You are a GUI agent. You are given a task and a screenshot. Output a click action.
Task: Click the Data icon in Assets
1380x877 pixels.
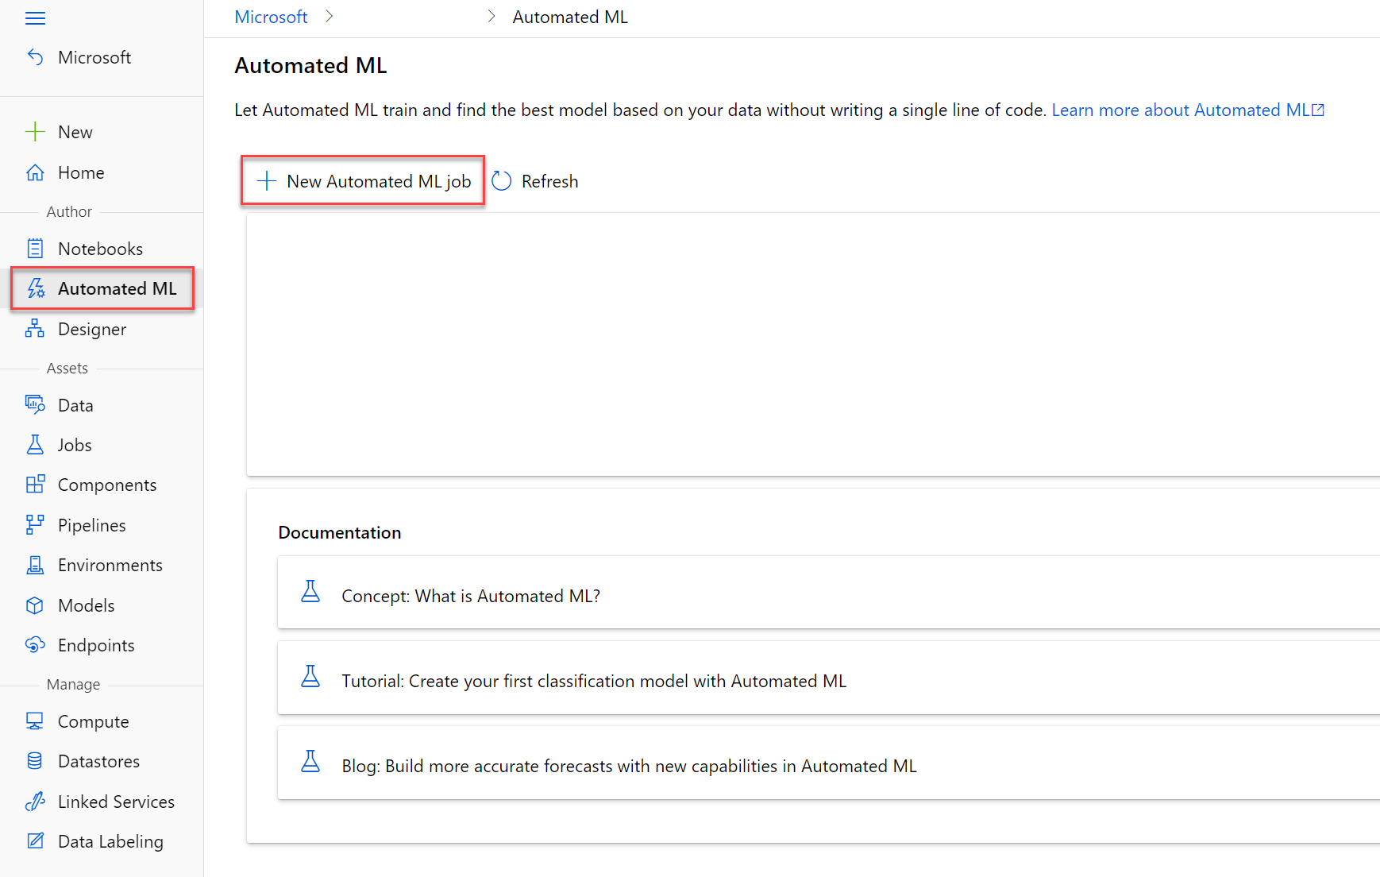35,405
